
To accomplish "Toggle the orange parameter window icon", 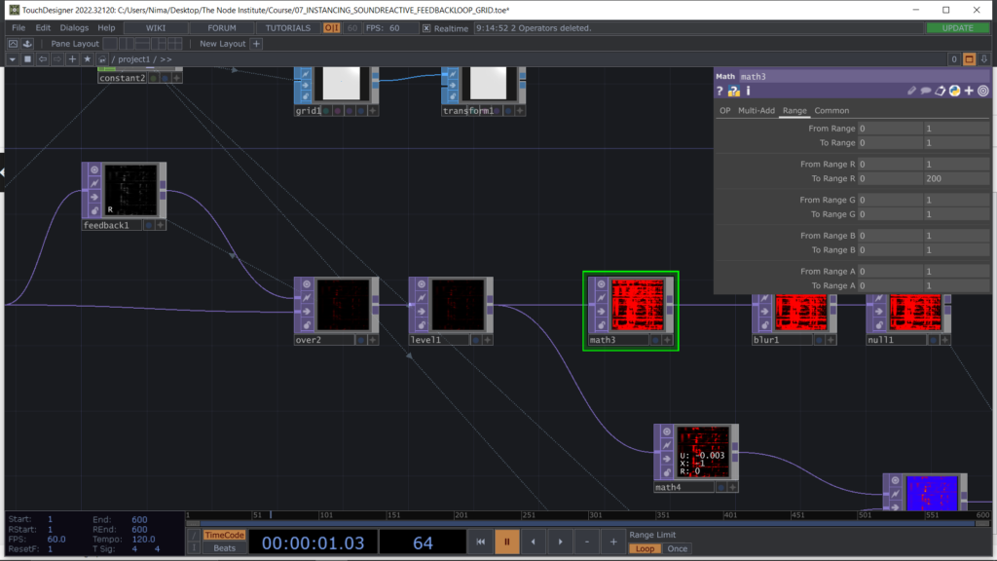I will [969, 59].
